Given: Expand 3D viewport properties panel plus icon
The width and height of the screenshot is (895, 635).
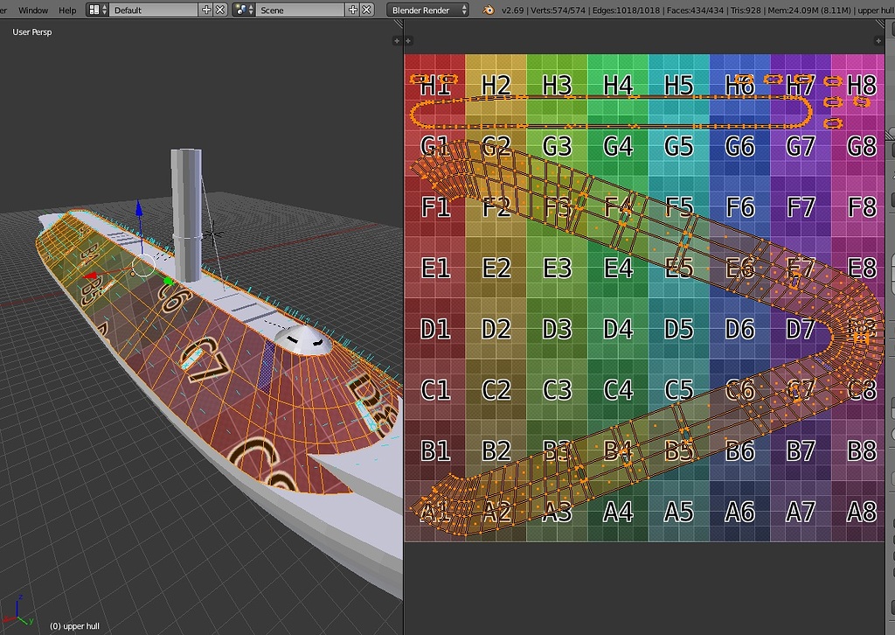Looking at the screenshot, I should click(397, 40).
